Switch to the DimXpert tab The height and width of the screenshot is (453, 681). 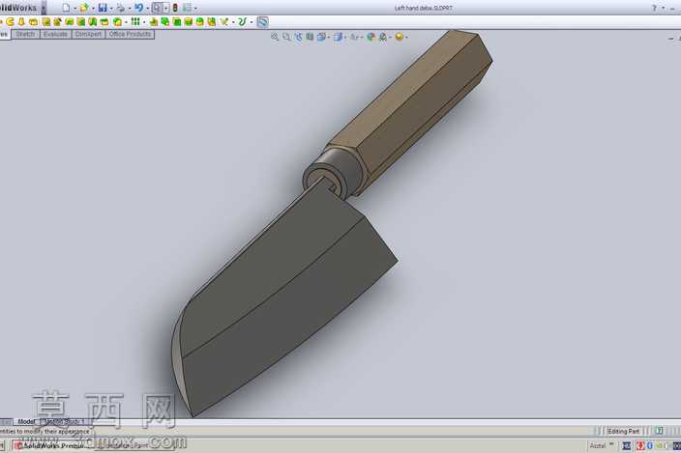pyautogui.click(x=88, y=34)
